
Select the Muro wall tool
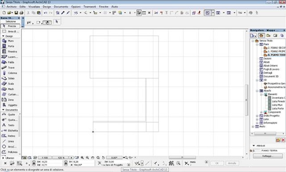click(x=10, y=41)
